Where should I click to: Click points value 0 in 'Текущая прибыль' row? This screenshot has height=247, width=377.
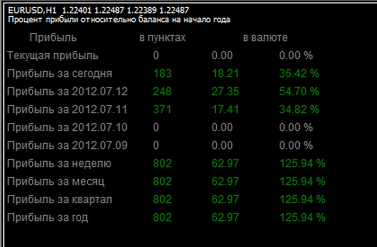pos(156,56)
